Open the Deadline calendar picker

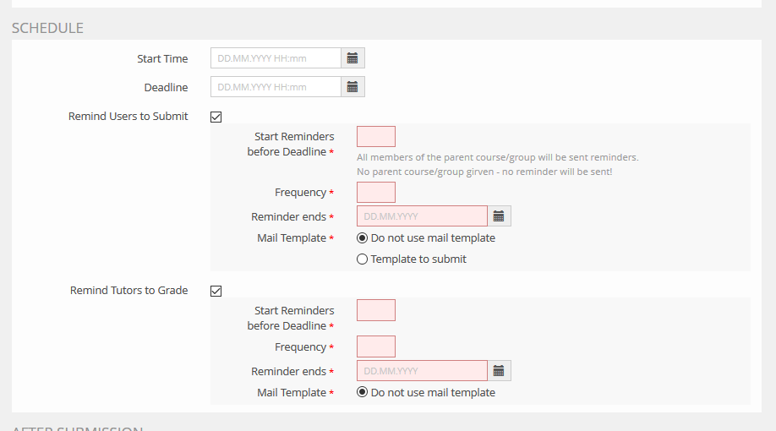(352, 87)
